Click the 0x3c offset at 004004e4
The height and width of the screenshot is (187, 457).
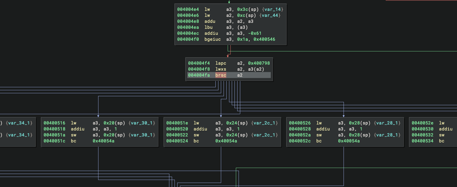click(243, 10)
